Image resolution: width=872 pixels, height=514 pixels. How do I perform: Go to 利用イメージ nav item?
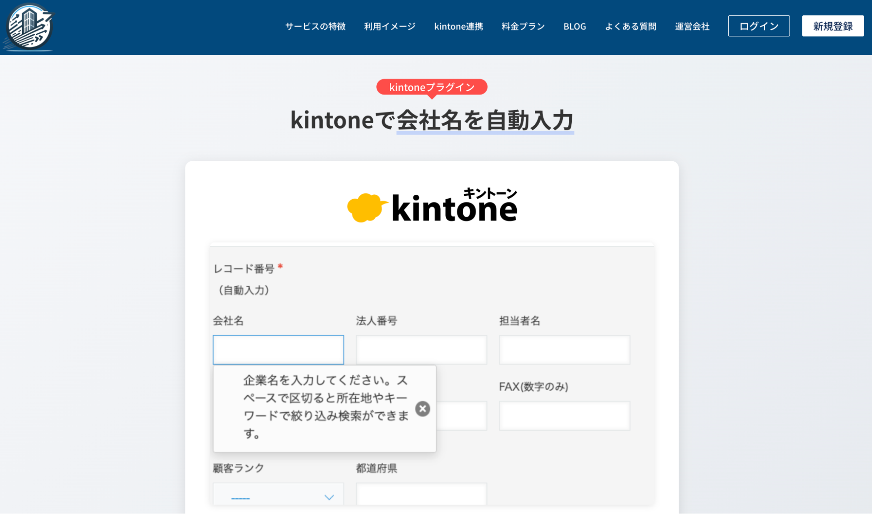(390, 27)
